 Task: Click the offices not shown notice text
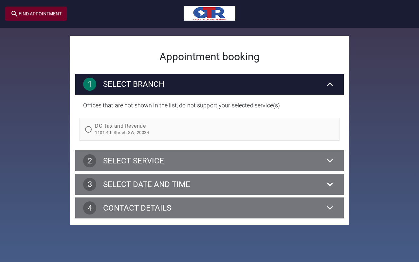point(181,105)
